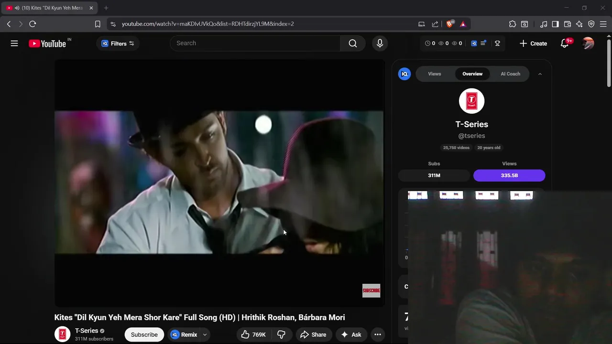Click the search magnifier button
The width and height of the screenshot is (612, 344).
[x=353, y=43]
